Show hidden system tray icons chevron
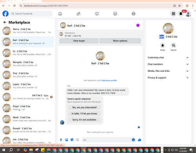The width and height of the screenshot is (196, 153). coord(165,150)
